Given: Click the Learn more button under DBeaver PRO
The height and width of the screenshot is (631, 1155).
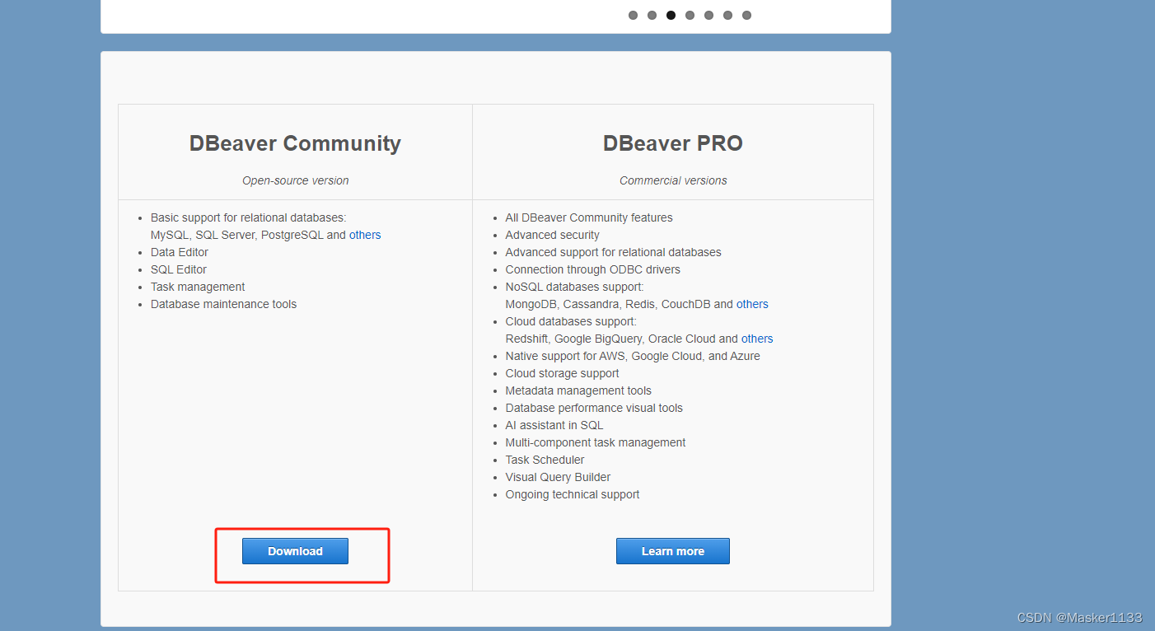Looking at the screenshot, I should 673,551.
